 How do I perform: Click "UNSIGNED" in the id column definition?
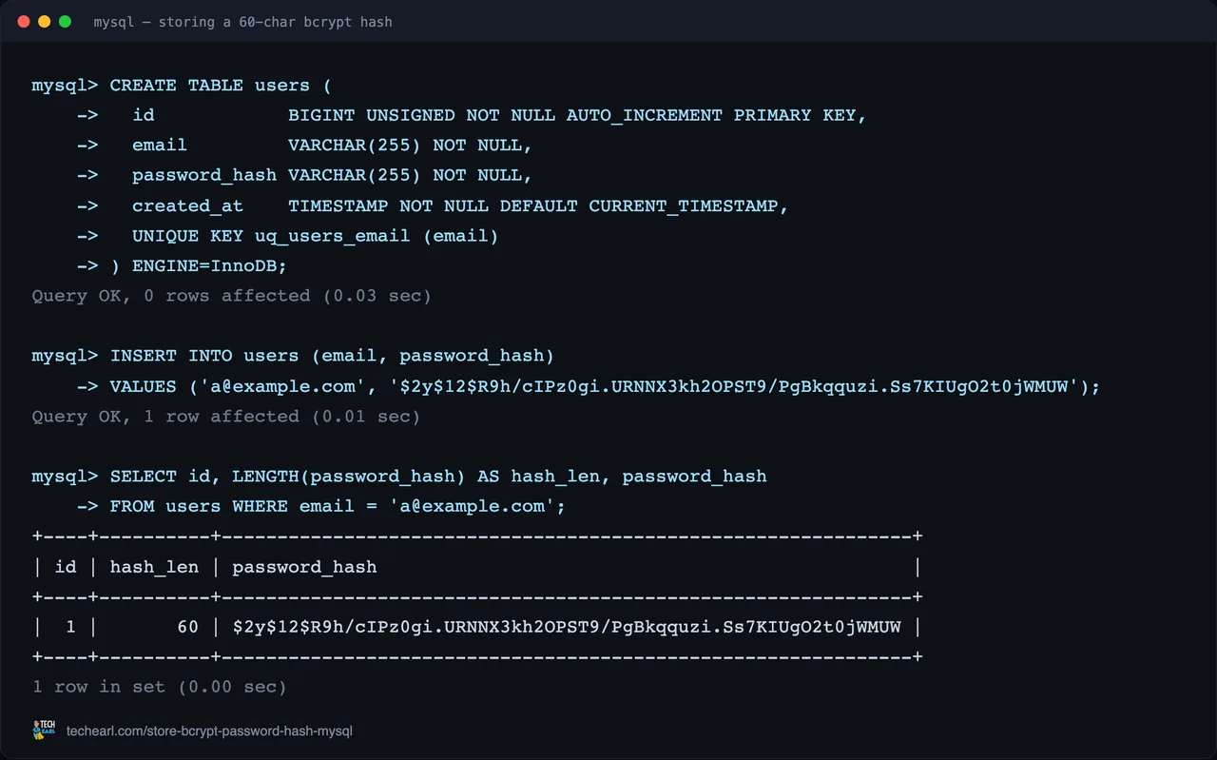(411, 115)
